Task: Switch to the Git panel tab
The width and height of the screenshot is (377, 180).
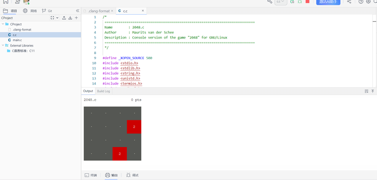Action: click(x=47, y=11)
